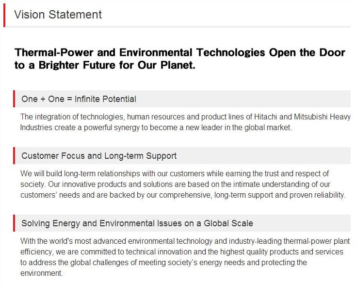Screen dimensions: 356x286
Task: Click the 'Industries create a powerful synergy' line
Action: 156,128
